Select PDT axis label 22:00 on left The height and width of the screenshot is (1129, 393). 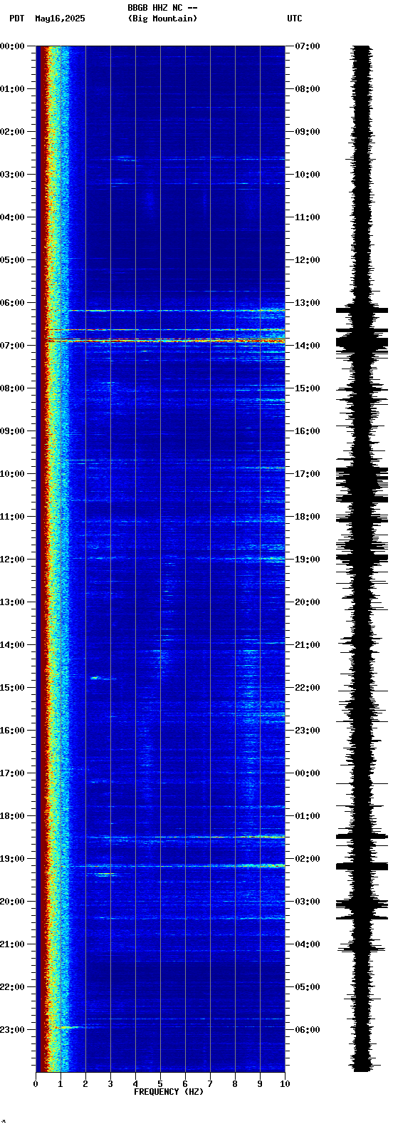pyautogui.click(x=13, y=987)
